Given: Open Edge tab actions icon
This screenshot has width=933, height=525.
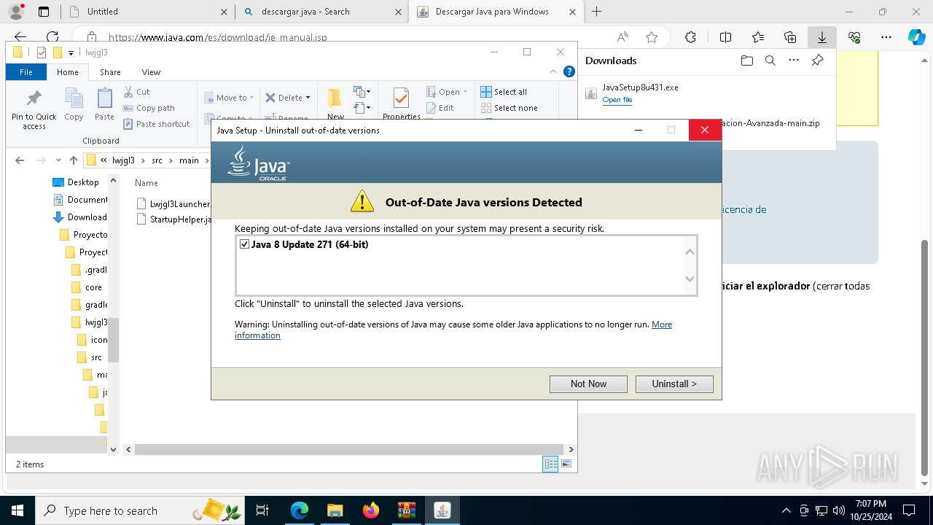Looking at the screenshot, I should [x=44, y=12].
